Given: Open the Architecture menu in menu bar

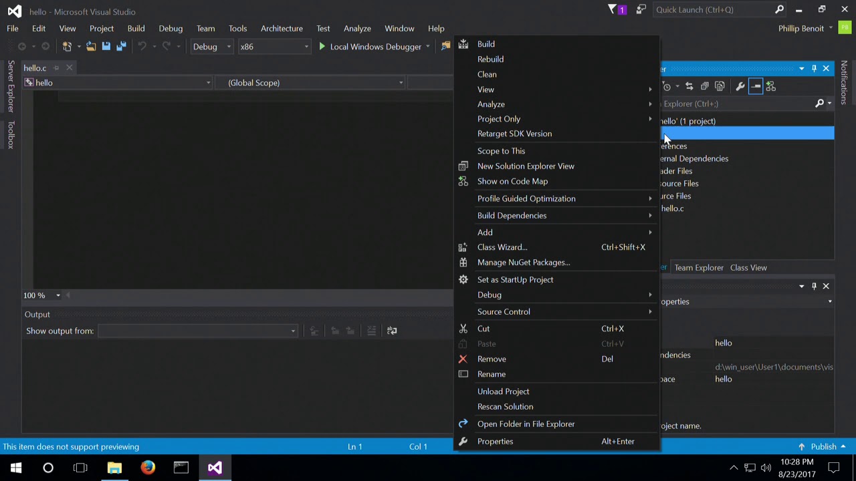Looking at the screenshot, I should 282,29.
